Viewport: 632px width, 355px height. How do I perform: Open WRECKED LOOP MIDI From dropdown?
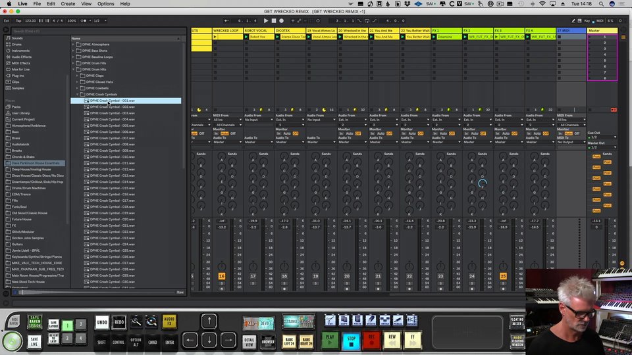pos(227,120)
